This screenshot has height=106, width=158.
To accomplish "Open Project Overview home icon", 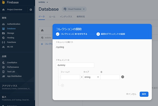I will point(3,10).
